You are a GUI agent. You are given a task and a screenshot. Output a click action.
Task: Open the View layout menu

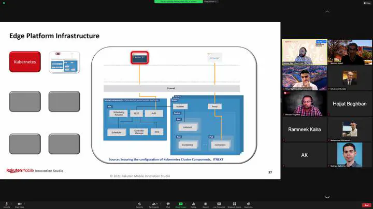pyautogui.click(x=367, y=2)
